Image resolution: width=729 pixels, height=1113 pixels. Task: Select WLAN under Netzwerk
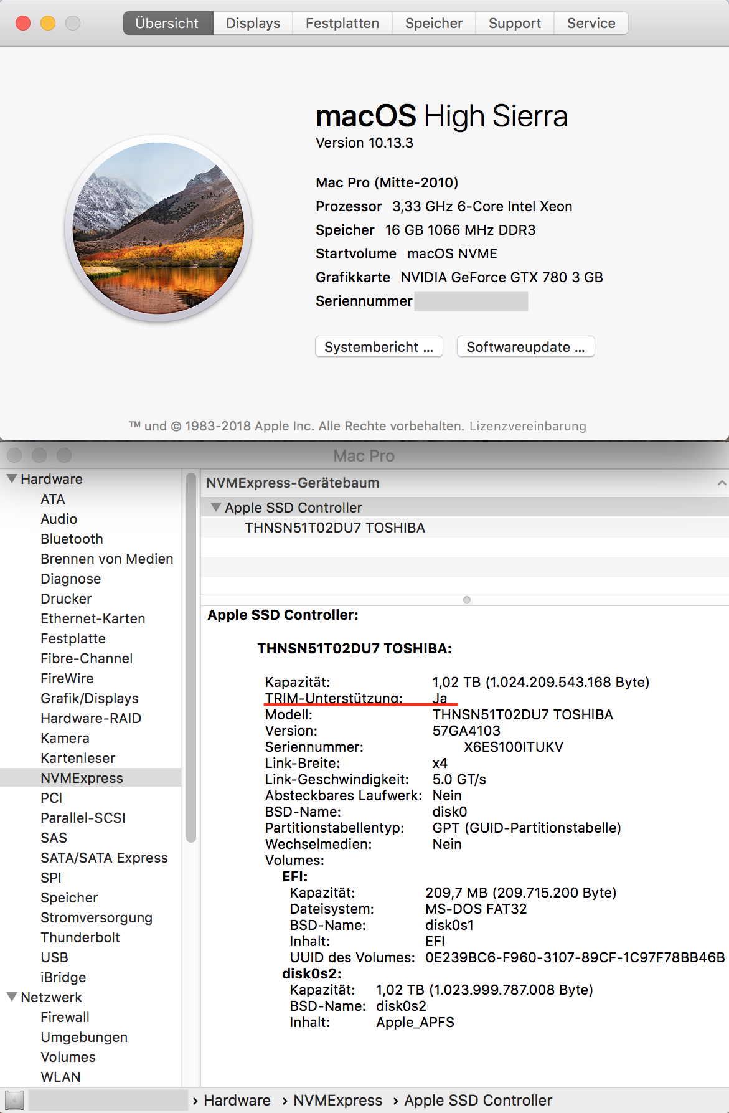[x=60, y=1077]
